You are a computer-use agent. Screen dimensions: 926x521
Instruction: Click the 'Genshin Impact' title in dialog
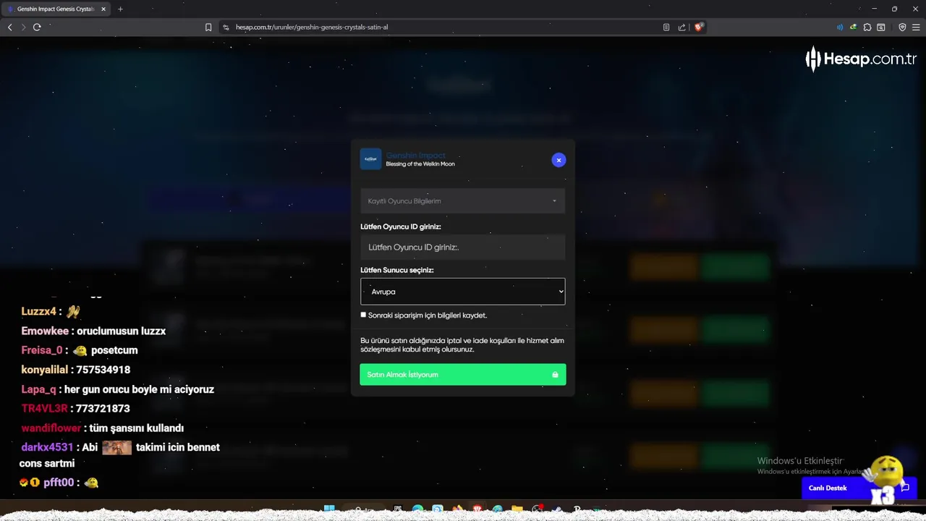[415, 156]
